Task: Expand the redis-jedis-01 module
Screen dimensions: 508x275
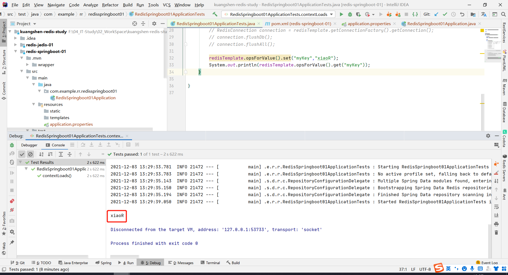Action: coord(16,45)
